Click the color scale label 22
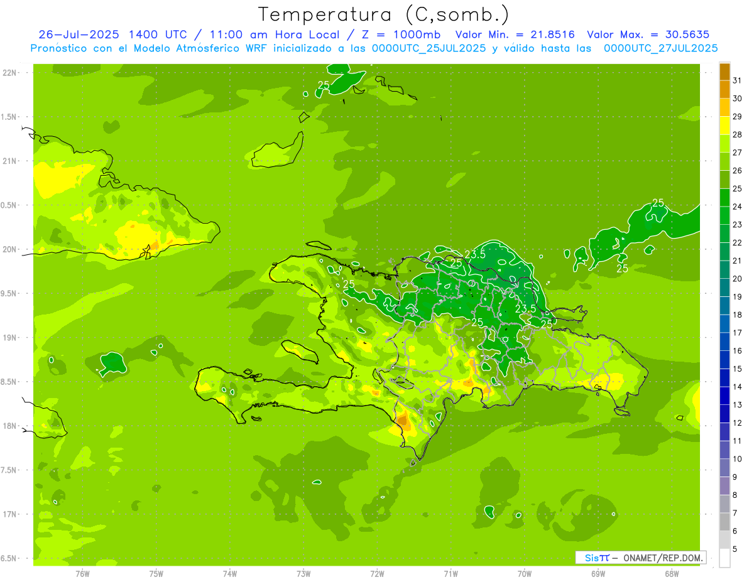Screen dimensions: 754x582 738,242
